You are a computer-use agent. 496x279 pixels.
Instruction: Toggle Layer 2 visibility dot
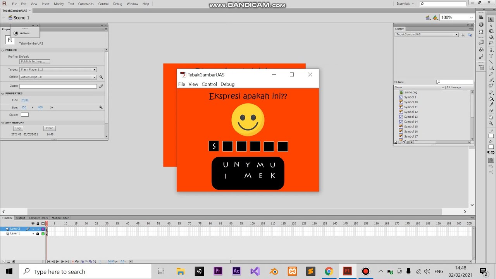coord(33,229)
